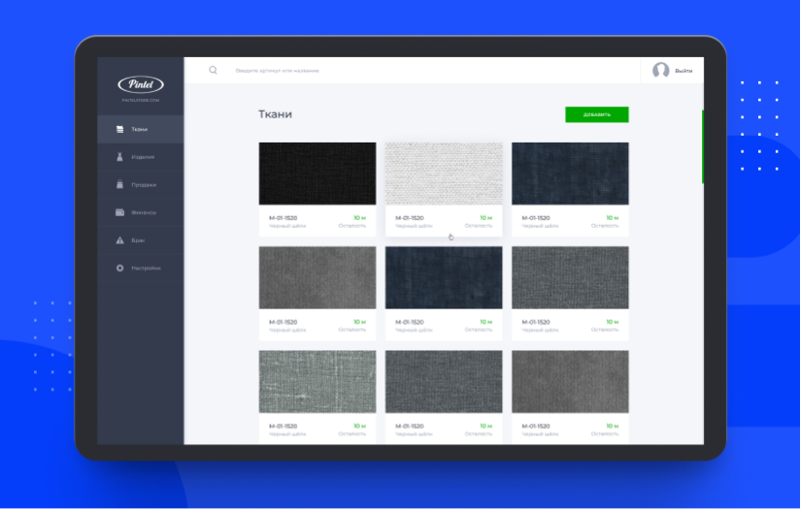This screenshot has width=801, height=509.
Task: Open the light scratched gray-green fabric thumbnail
Action: (317, 381)
